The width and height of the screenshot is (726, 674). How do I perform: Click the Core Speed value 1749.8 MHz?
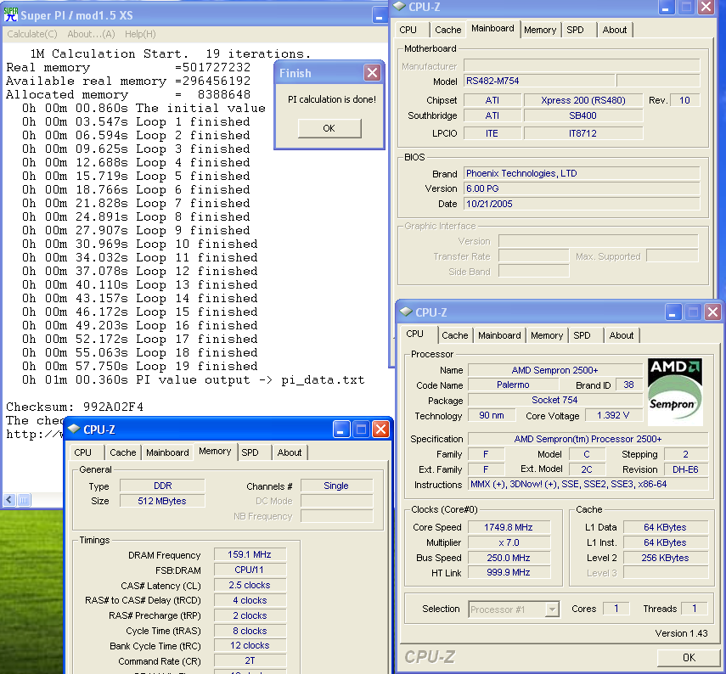click(x=509, y=527)
